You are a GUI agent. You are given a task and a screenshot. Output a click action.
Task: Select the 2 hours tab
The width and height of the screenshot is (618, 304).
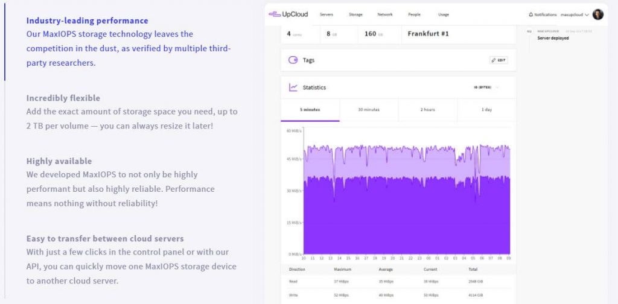pos(428,110)
